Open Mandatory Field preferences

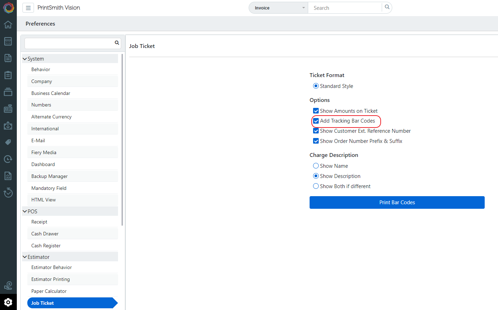pyautogui.click(x=72, y=188)
